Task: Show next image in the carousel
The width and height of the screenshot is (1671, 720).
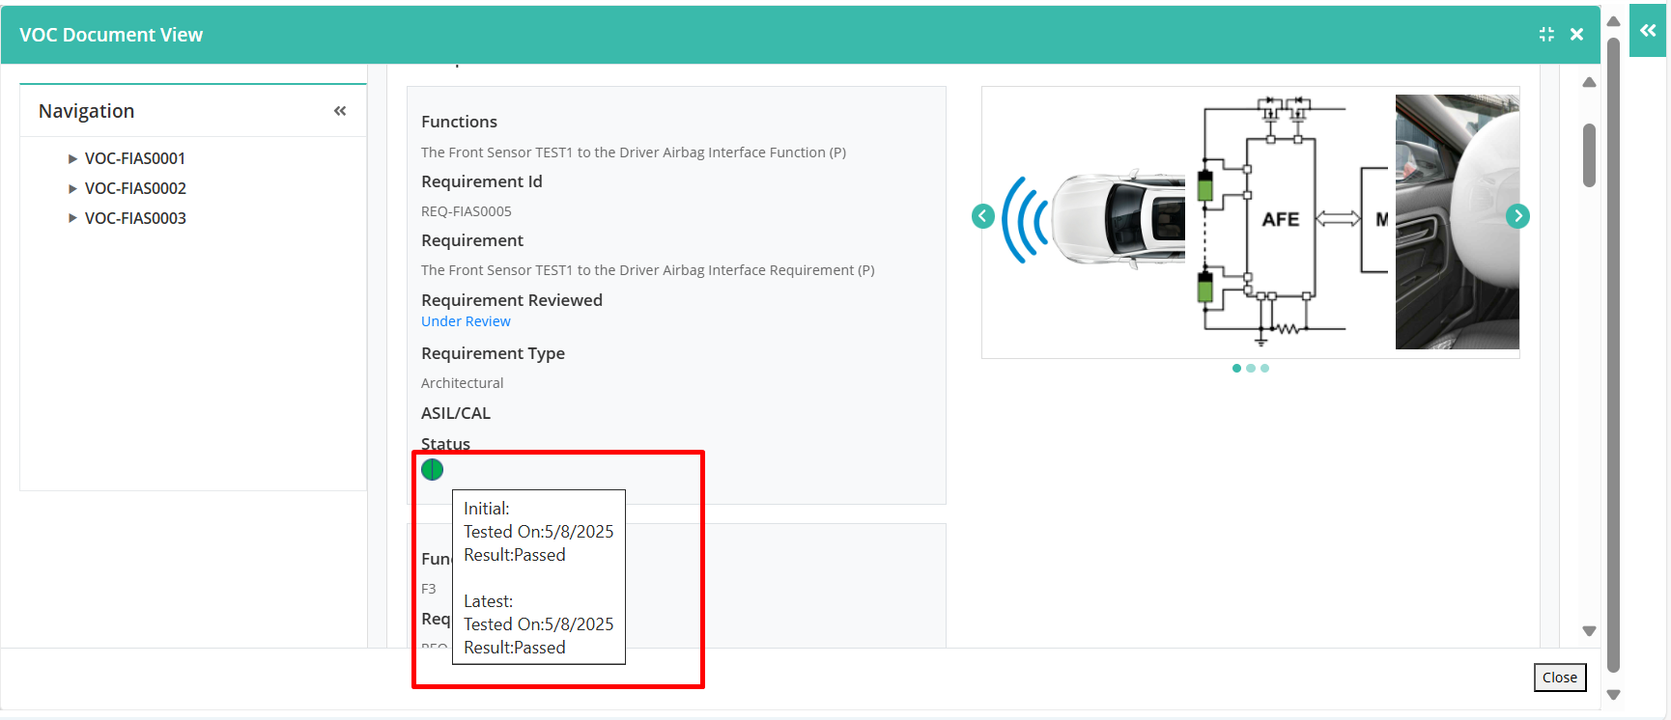Action: 1517,216
